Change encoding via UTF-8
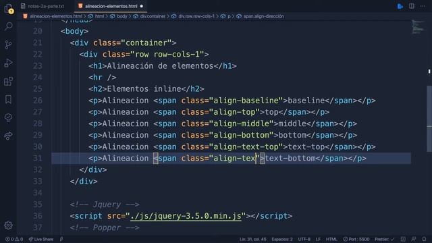432x243 pixels. point(304,239)
